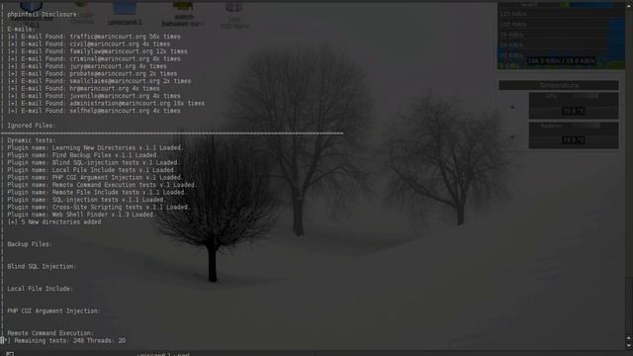Screen dimensions: 633x356
Task: Click the Learning New Directories plugin line
Action: [95, 147]
